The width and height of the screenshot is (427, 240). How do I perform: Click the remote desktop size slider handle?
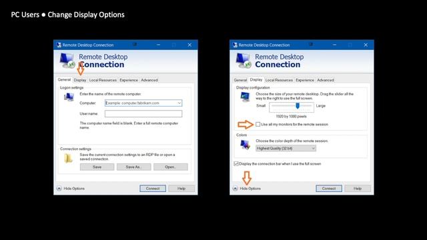tap(298, 105)
